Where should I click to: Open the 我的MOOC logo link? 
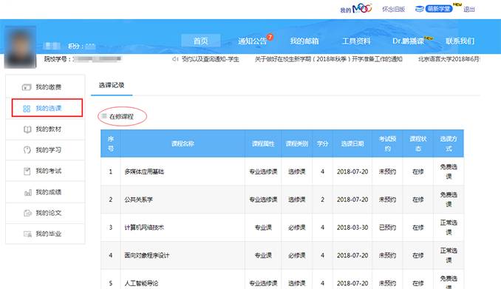[x=356, y=9]
